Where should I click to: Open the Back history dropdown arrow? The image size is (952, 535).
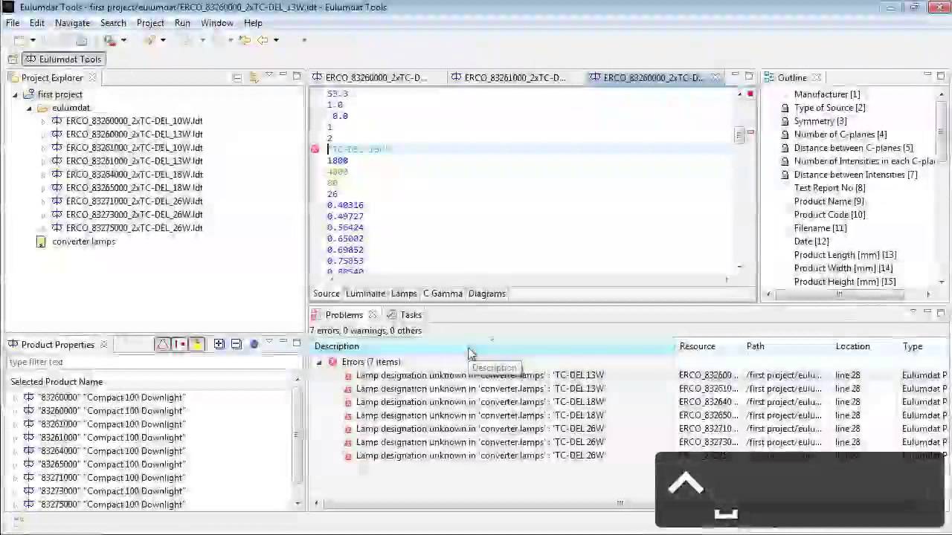[276, 40]
